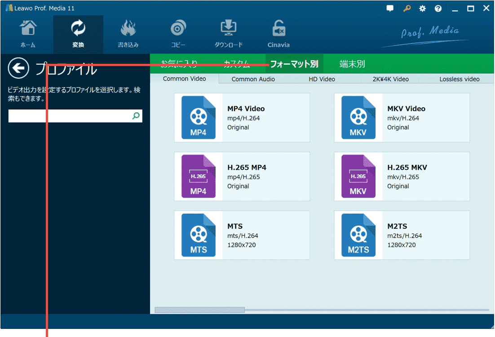Open the settings gear menu

[x=422, y=8]
